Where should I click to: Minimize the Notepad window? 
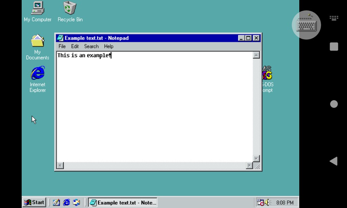click(x=241, y=38)
